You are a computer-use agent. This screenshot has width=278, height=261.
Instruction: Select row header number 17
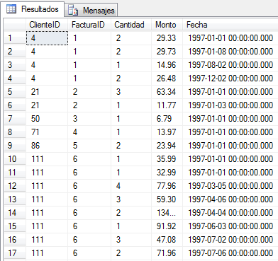click(x=15, y=253)
